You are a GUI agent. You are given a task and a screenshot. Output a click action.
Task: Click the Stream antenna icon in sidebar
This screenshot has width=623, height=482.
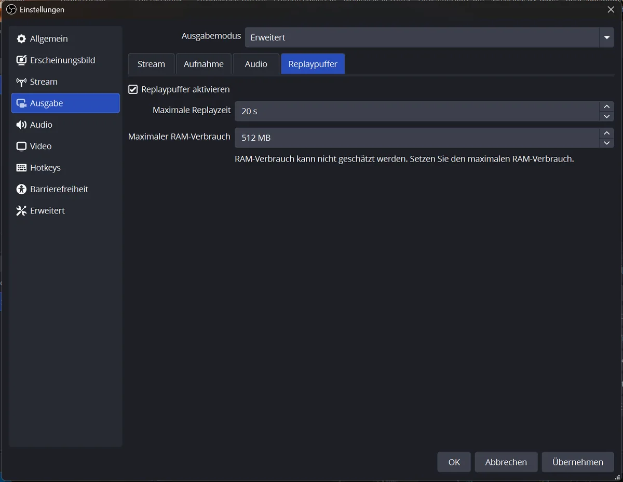tap(21, 82)
